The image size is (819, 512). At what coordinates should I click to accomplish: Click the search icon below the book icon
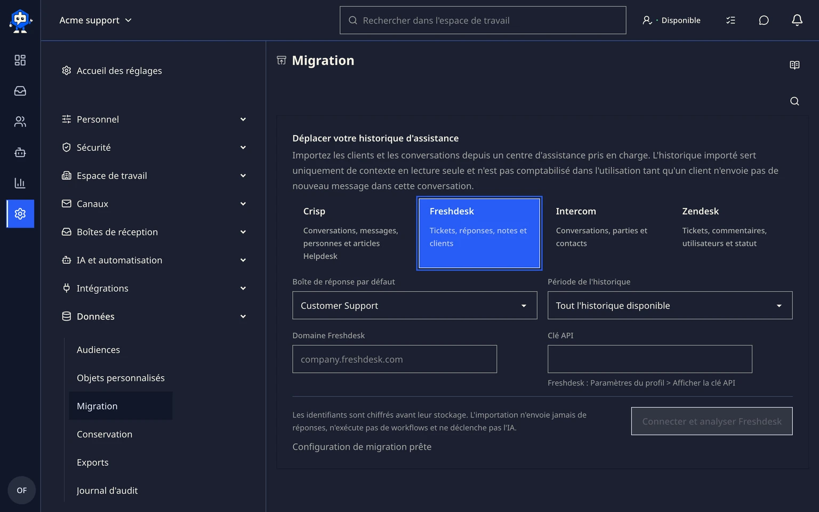click(x=794, y=101)
